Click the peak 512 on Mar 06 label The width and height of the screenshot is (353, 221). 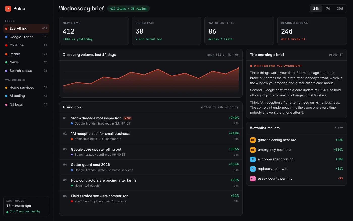click(223, 55)
